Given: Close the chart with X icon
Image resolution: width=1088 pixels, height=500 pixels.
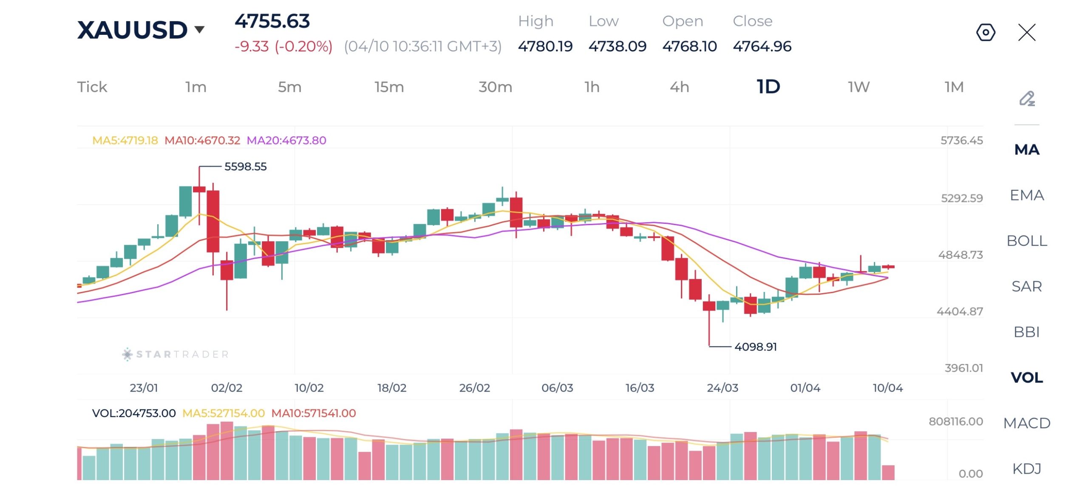Looking at the screenshot, I should pos(1026,33).
